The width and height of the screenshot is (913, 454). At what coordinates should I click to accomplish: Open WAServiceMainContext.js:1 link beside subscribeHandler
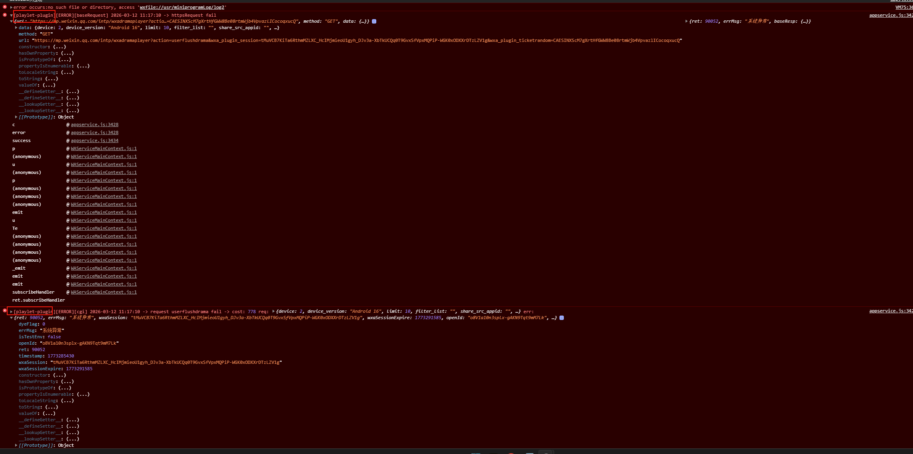(104, 292)
